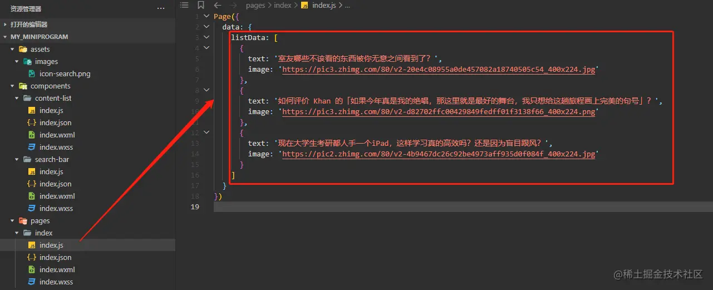Click WXSS icon of content-list index.wxss

click(32, 147)
